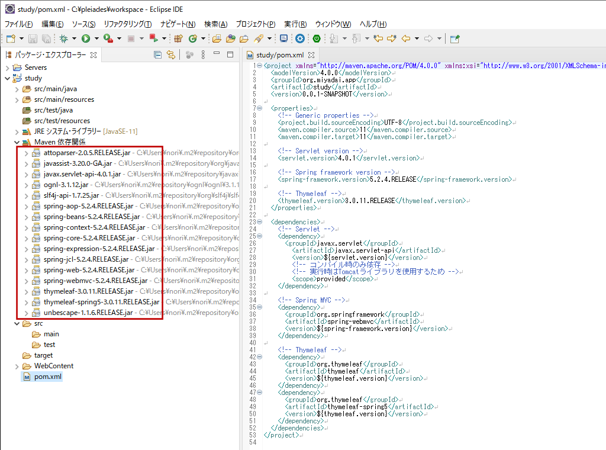Open the ヘルプ(H) menu
606x450 pixels.
(x=373, y=24)
